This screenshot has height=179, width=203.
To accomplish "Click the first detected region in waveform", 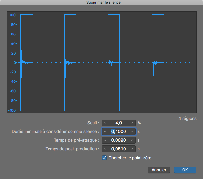I will click(x=27, y=63).
